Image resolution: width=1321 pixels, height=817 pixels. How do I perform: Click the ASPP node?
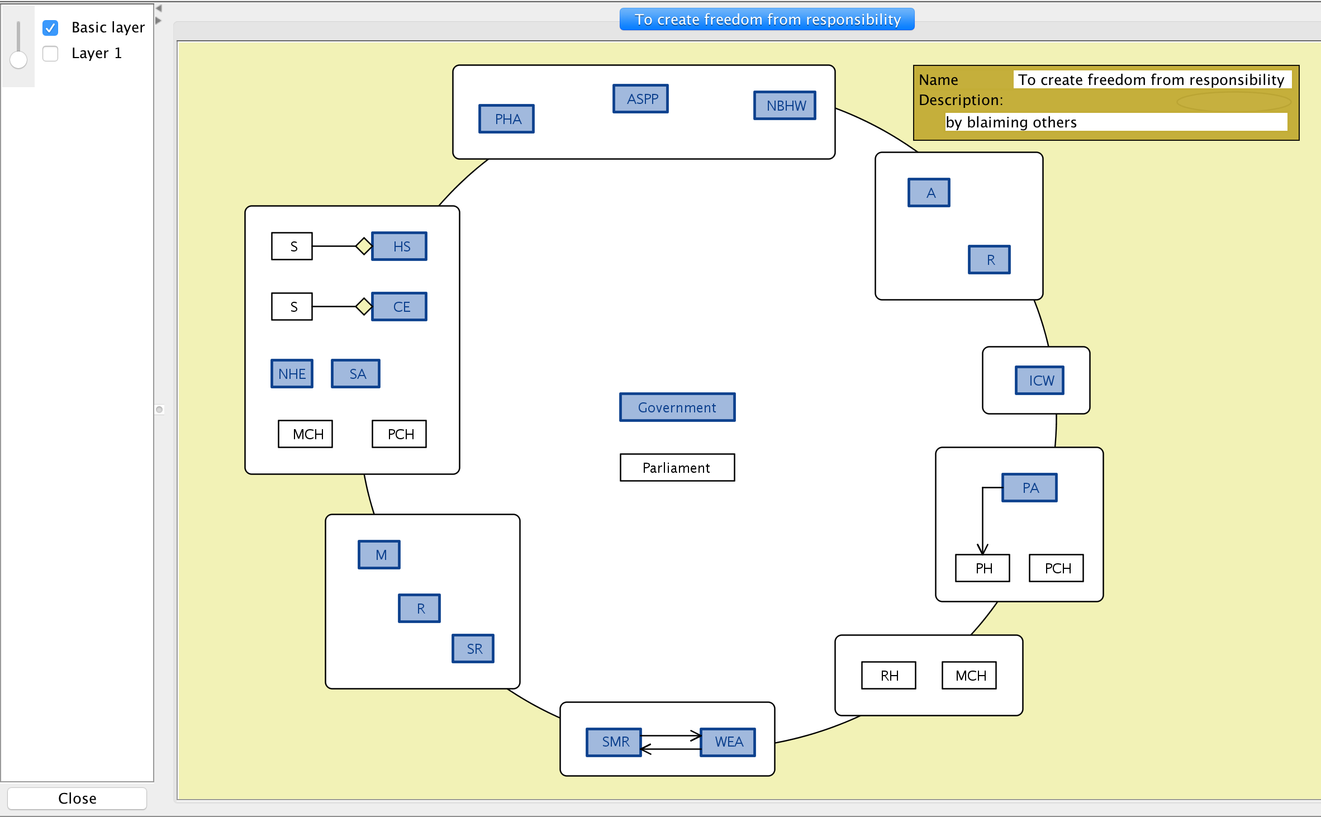641,99
